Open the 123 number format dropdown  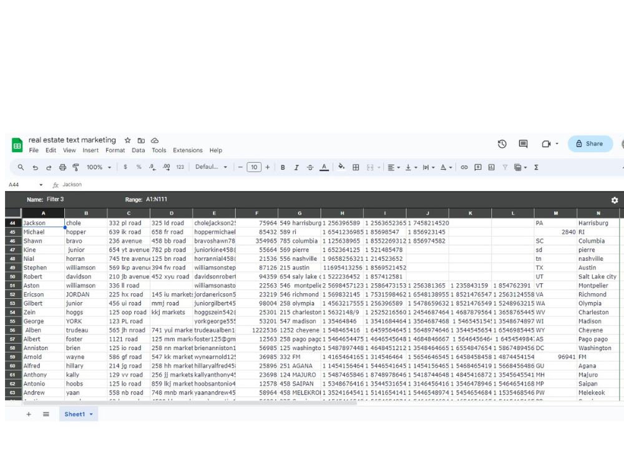(180, 167)
